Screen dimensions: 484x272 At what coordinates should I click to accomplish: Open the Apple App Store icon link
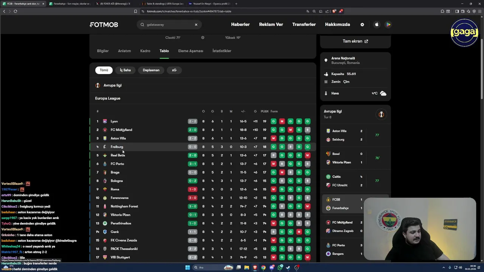(377, 25)
